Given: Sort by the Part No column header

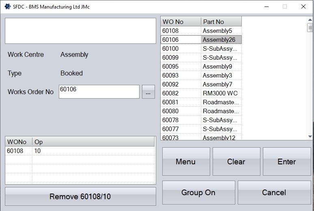Looking at the screenshot, I should tap(221, 22).
